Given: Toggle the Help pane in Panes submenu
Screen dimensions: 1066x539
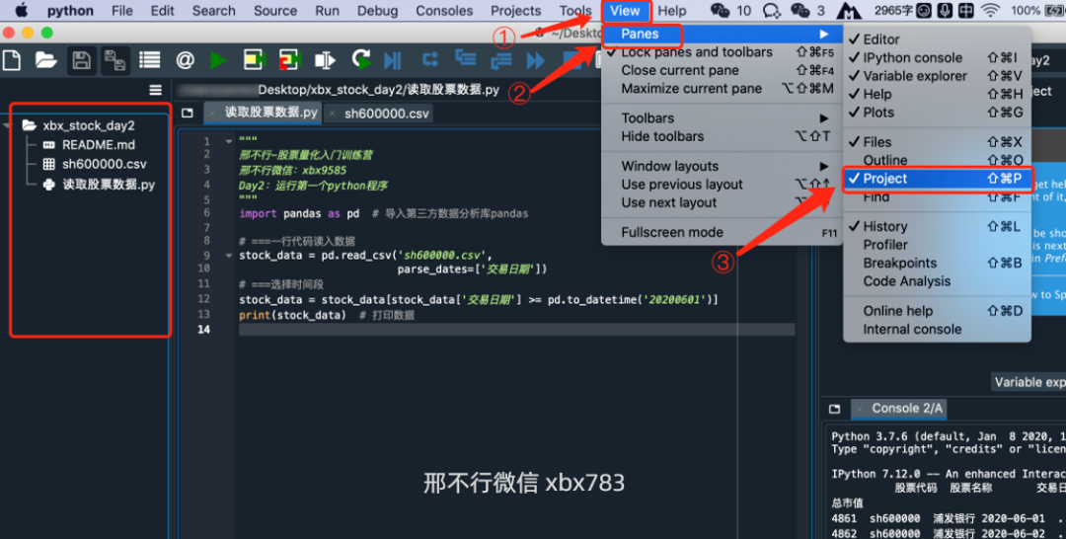Looking at the screenshot, I should 937,95.
